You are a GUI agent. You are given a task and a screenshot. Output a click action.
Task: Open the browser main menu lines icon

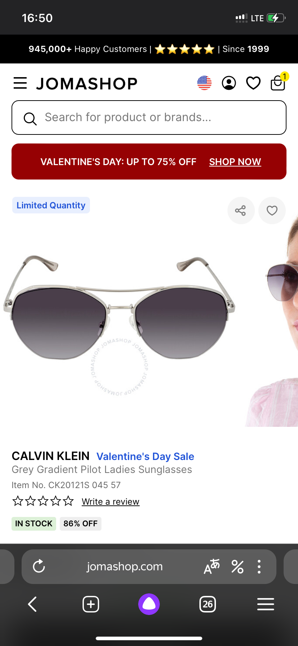tap(266, 604)
